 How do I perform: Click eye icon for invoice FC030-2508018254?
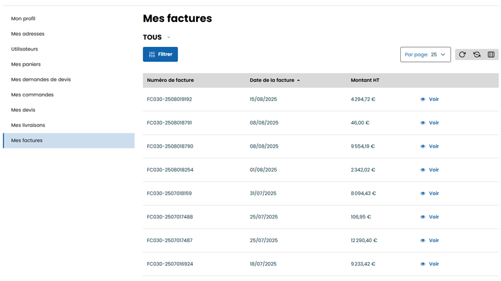(x=423, y=170)
